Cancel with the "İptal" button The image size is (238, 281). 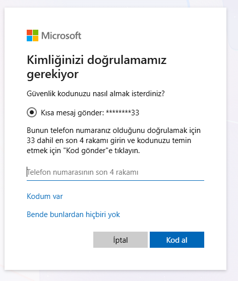(121, 240)
